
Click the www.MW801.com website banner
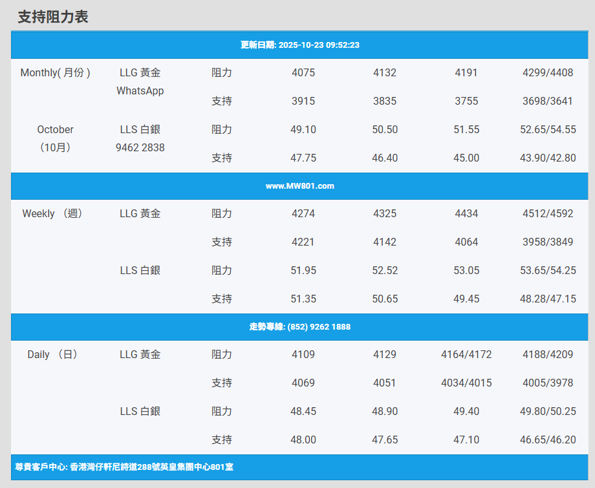299,186
